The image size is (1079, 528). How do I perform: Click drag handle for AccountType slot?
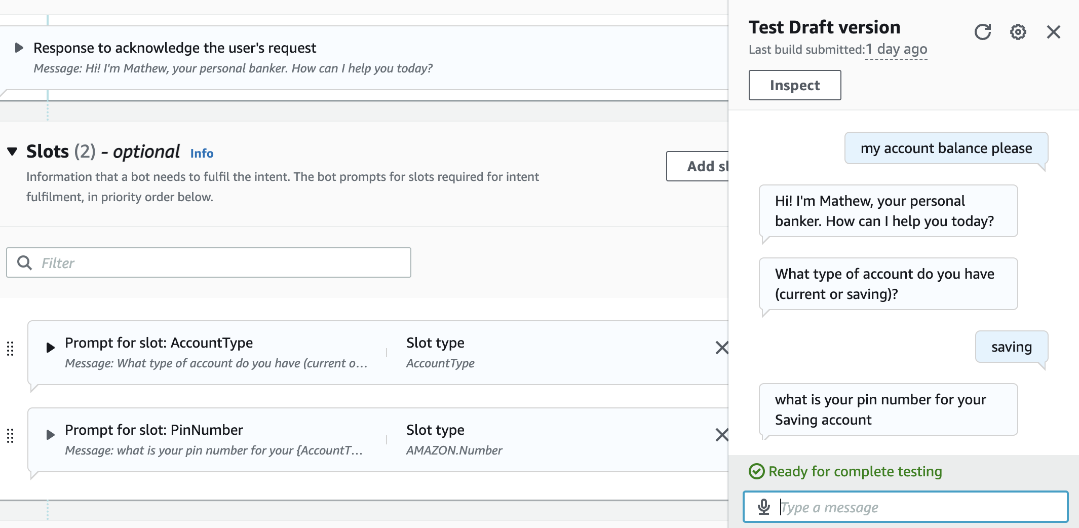(x=10, y=348)
